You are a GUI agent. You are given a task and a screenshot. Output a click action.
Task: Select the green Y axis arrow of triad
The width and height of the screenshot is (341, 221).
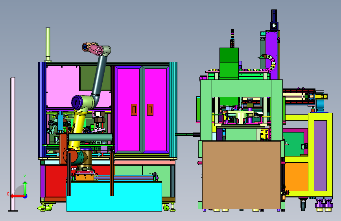tap(25, 188)
